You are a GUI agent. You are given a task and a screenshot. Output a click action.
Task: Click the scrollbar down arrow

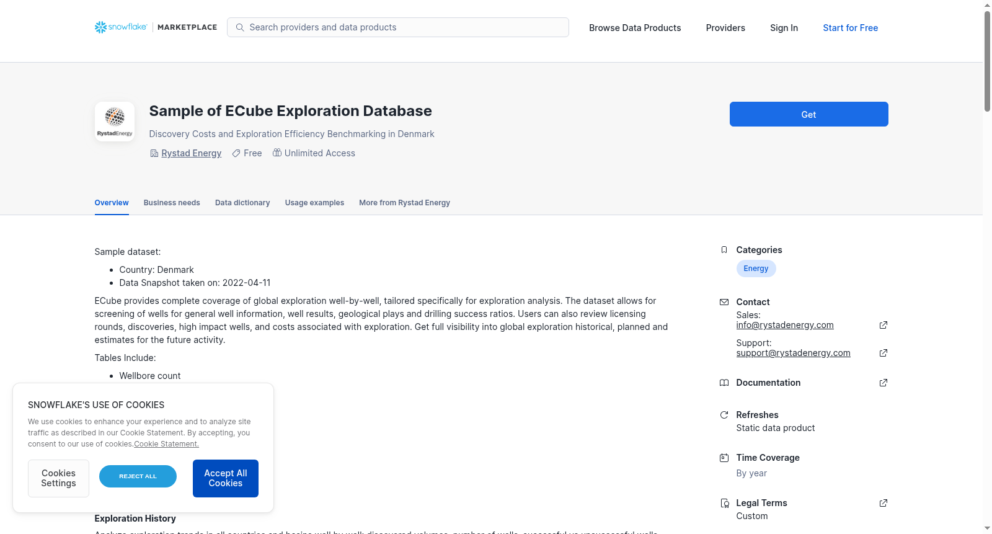(987, 529)
